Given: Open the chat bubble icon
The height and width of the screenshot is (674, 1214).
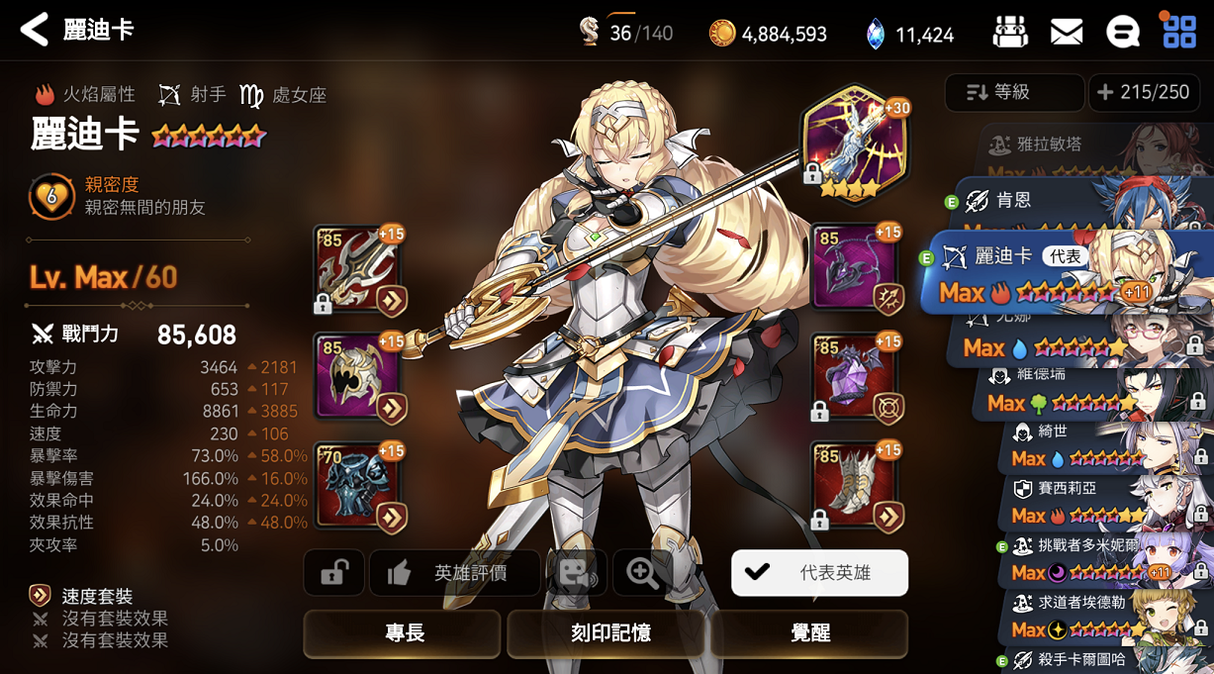Looking at the screenshot, I should (x=1122, y=34).
